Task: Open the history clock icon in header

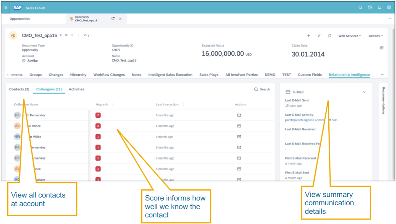Action: click(x=370, y=8)
